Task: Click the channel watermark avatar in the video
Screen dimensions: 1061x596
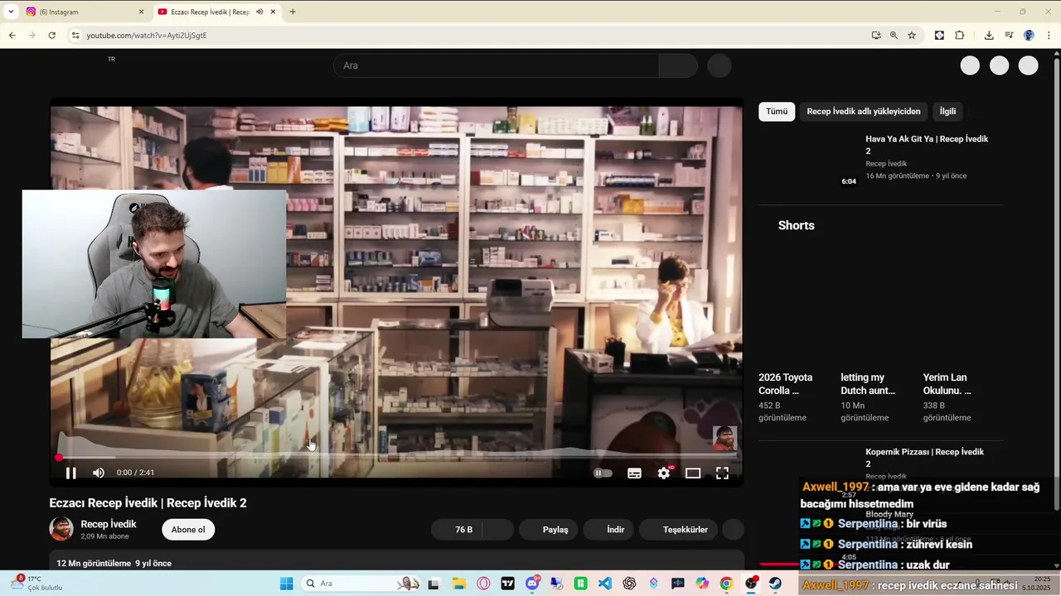Action: click(x=724, y=439)
